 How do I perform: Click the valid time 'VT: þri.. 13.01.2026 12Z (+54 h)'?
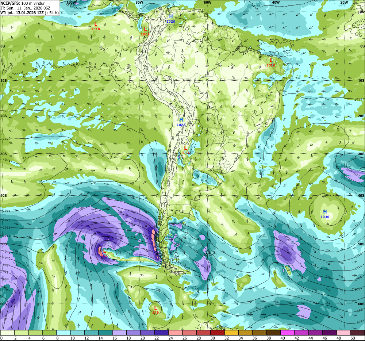(x=30, y=12)
